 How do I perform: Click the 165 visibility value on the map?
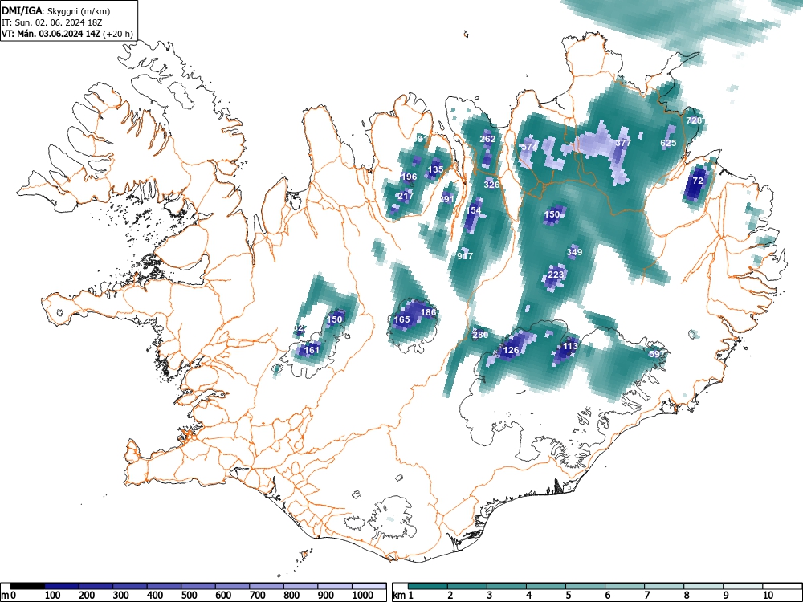[401, 319]
